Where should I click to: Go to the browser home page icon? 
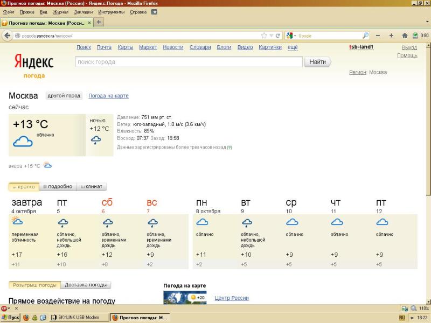point(404,36)
